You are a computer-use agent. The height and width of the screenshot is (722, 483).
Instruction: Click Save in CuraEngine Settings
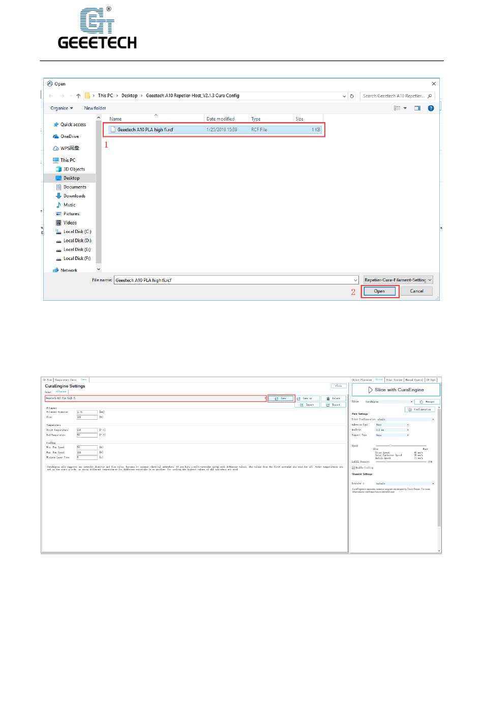coord(281,398)
